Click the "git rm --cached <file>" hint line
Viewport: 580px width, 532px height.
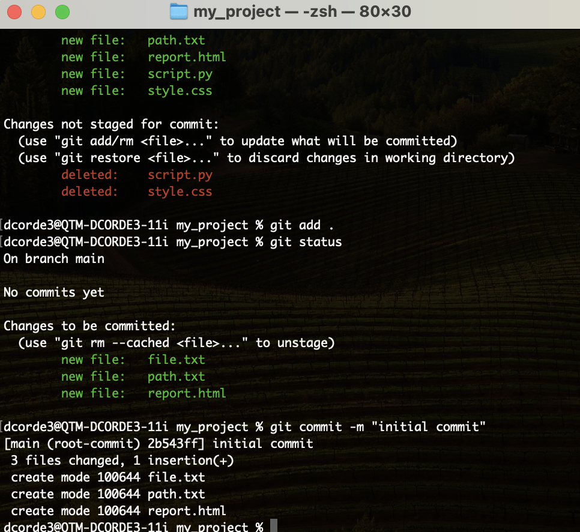[176, 343]
